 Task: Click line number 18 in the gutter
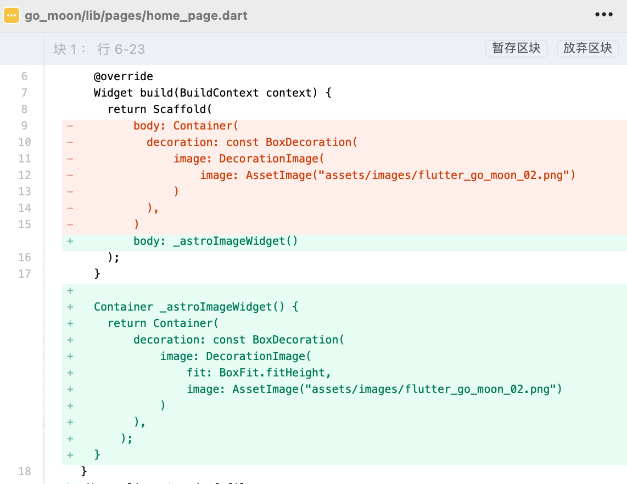[24, 471]
